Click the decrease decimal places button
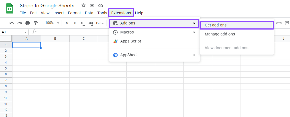Screen dimensions: 290x117 tap(82, 23)
